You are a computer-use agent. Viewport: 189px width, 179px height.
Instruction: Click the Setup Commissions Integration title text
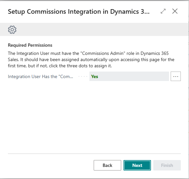click(x=79, y=12)
